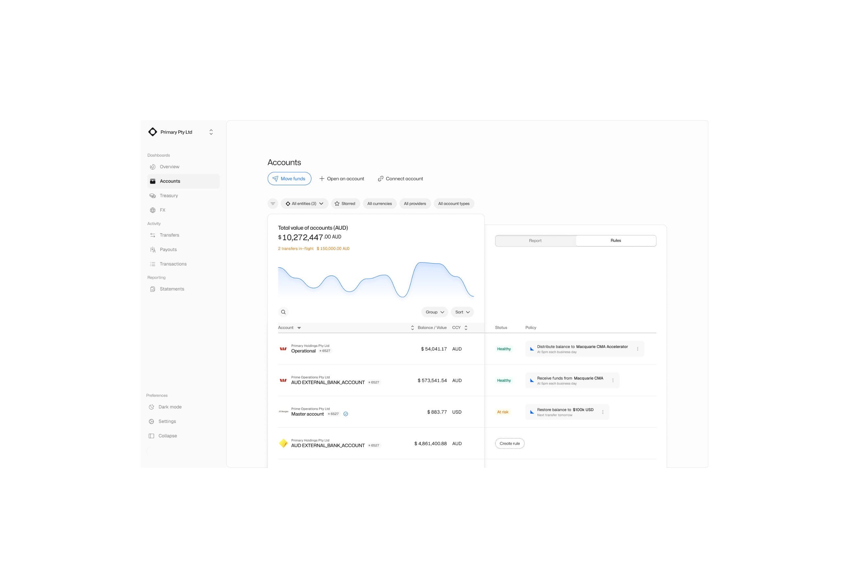
Task: Click the Westpac logo on Operational row
Action: pyautogui.click(x=283, y=349)
